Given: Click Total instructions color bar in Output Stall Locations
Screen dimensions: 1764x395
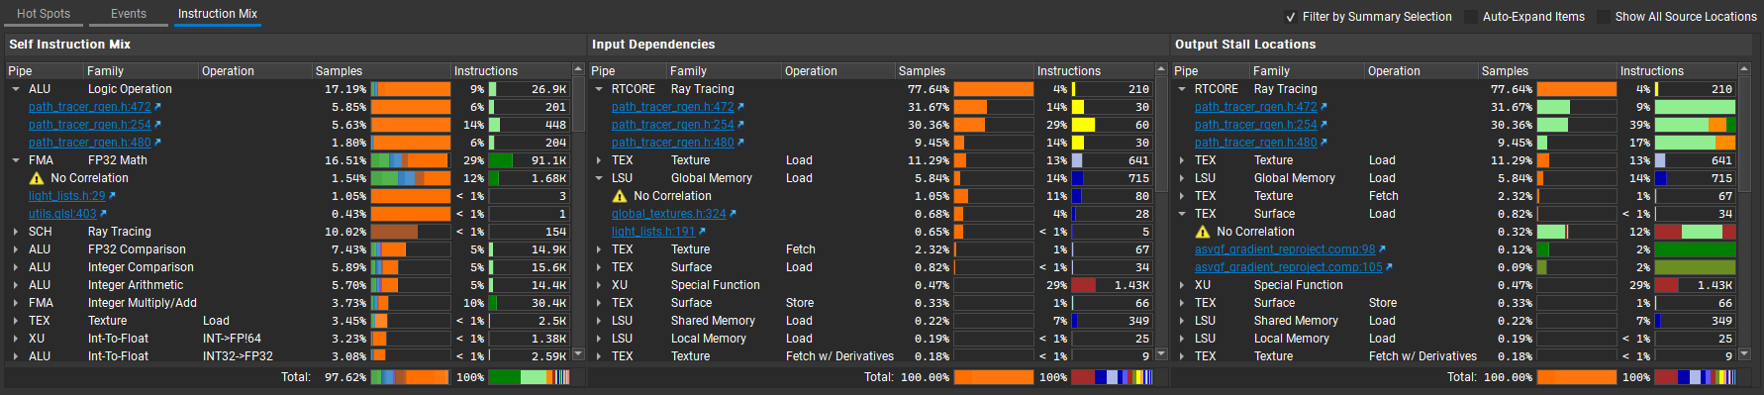Looking at the screenshot, I should (1696, 377).
